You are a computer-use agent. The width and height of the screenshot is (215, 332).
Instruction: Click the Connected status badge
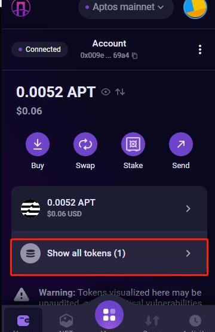point(39,49)
